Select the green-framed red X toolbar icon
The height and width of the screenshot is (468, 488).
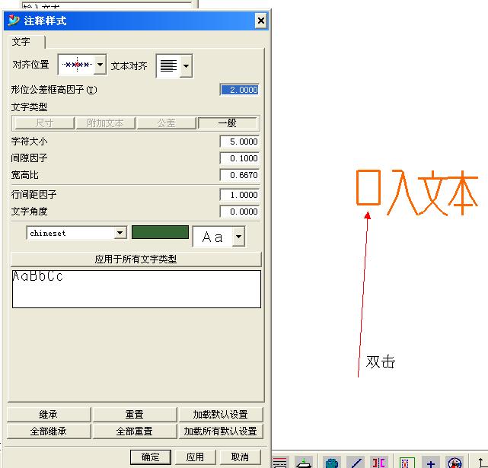407,463
